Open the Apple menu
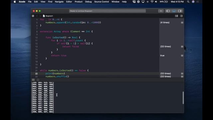 pos(15,2)
